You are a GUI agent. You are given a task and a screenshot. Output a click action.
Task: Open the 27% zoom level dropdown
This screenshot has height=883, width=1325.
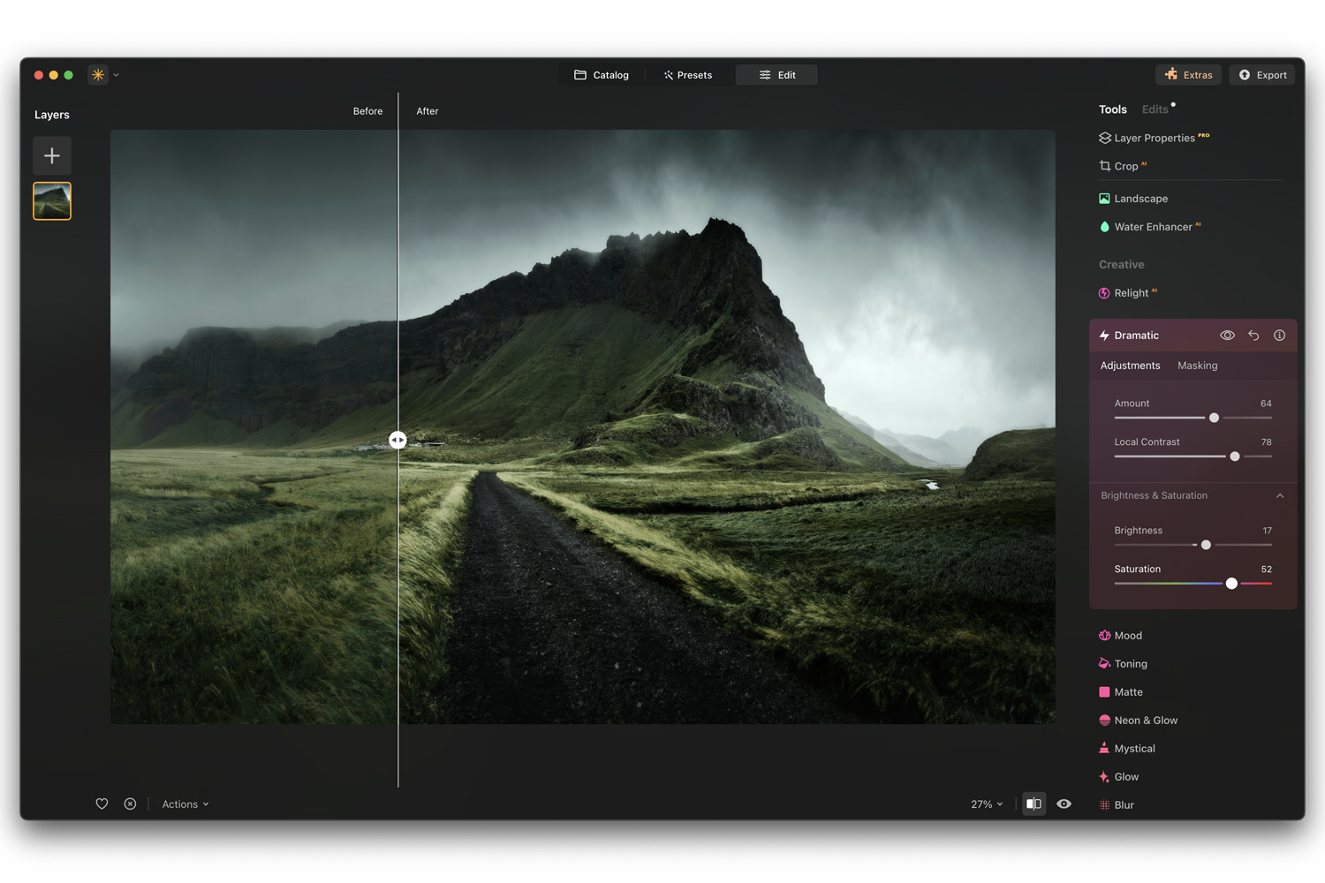(987, 804)
